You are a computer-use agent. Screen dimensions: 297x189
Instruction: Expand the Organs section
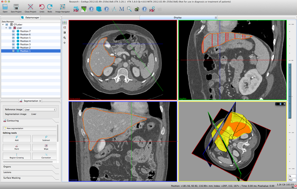(30, 167)
